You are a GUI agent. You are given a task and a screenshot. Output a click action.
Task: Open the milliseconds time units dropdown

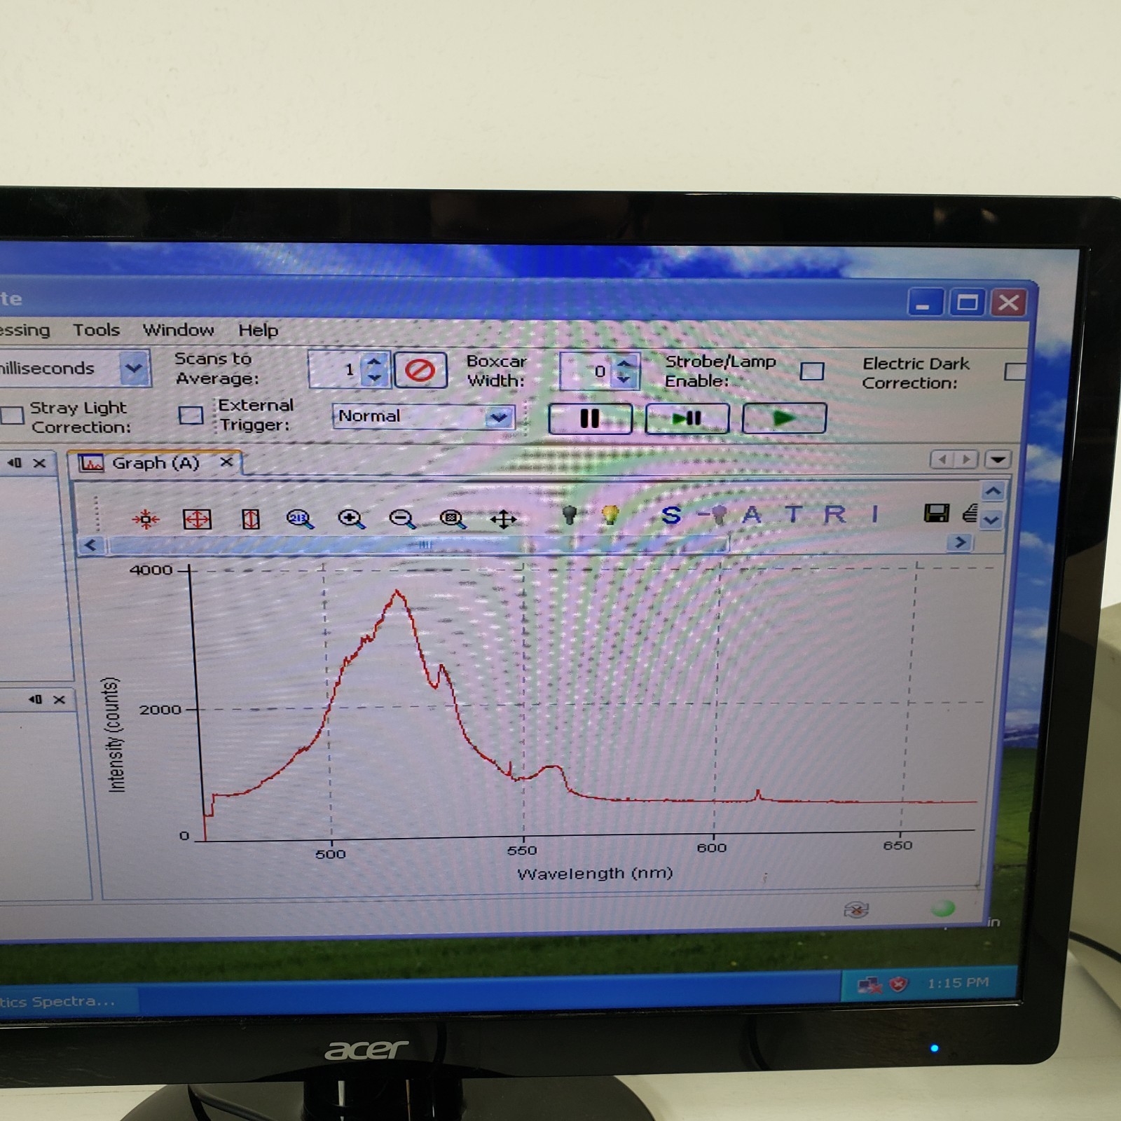(x=134, y=368)
